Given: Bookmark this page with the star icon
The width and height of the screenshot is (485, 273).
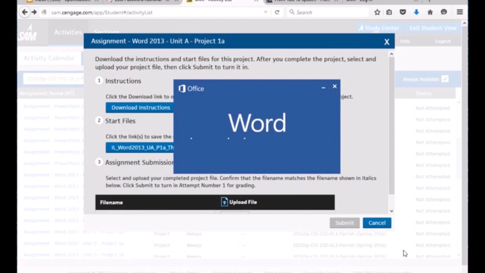Looking at the screenshot, I should click(x=377, y=12).
